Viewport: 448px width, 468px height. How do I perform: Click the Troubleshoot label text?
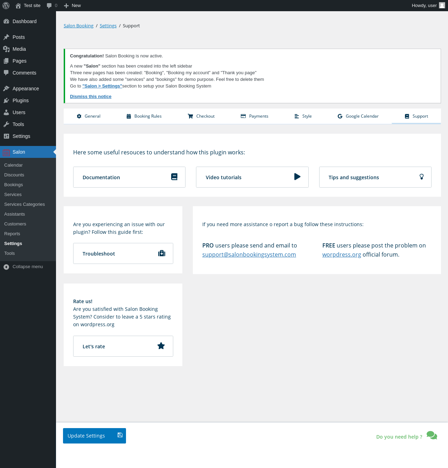tap(99, 254)
